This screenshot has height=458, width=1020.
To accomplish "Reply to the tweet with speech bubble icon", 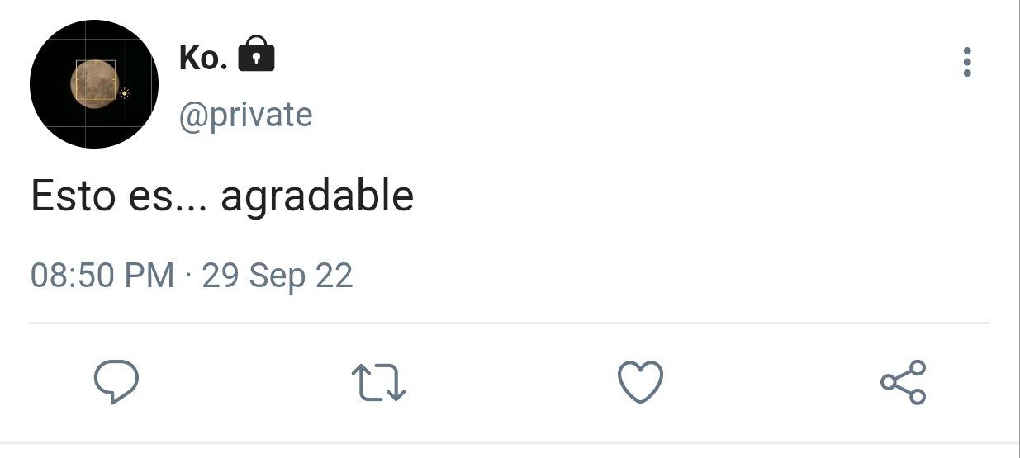I will (116, 382).
